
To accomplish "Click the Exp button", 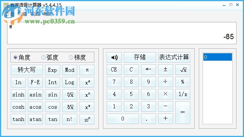I will pos(53,70).
